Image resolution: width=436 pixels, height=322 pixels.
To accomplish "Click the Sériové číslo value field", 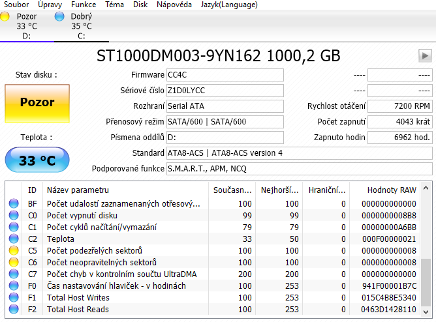I will click(x=225, y=91).
